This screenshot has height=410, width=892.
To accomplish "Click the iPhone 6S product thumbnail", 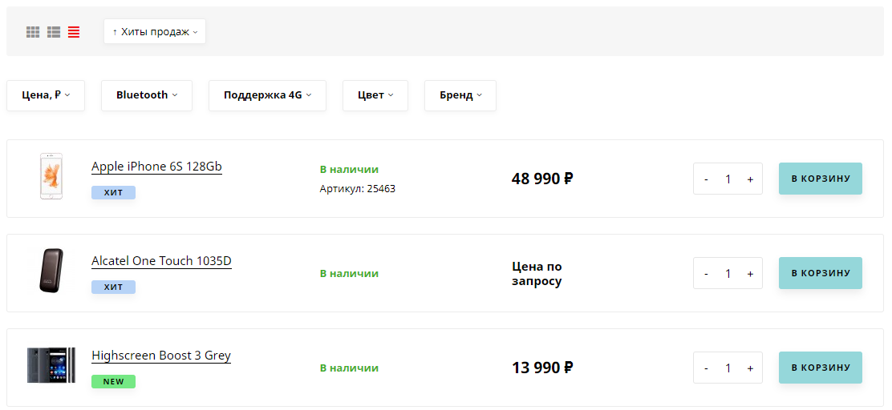I will point(51,176).
